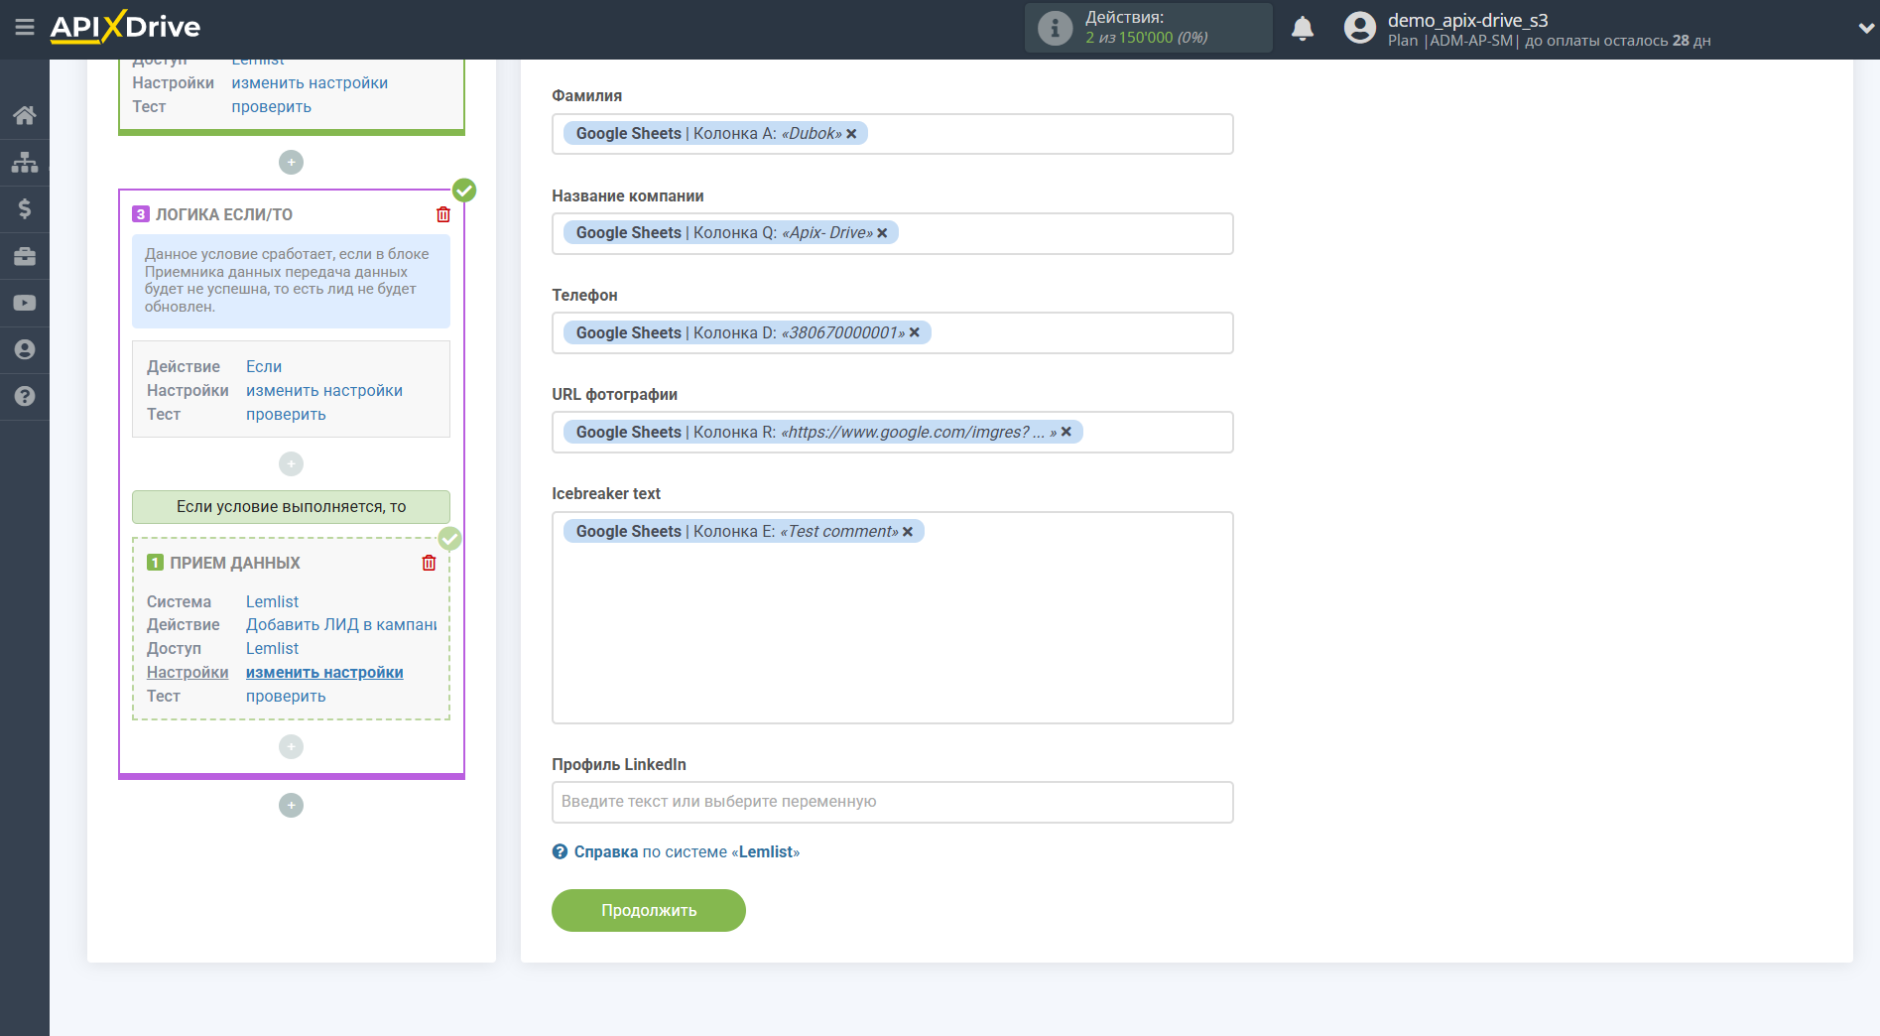Remove the phone number variable from Телефон

[915, 332]
